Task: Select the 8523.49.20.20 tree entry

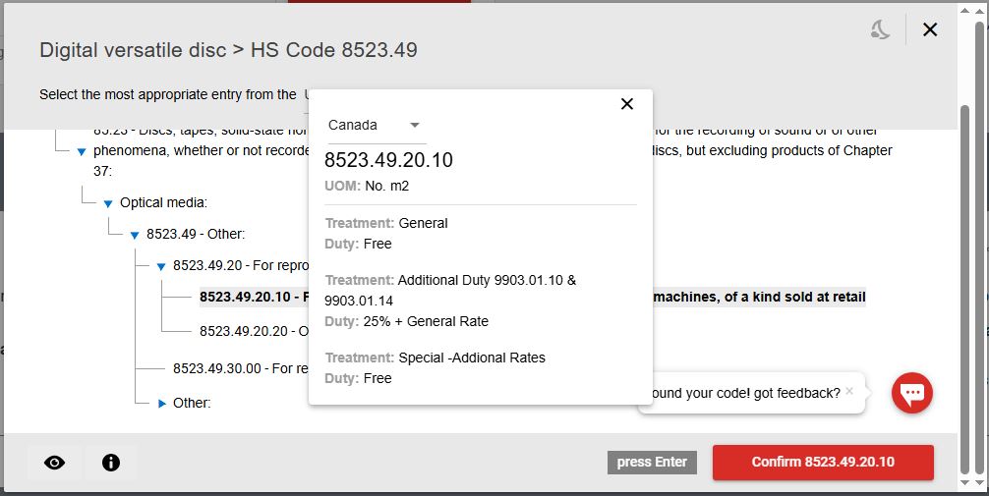Action: pos(244,331)
